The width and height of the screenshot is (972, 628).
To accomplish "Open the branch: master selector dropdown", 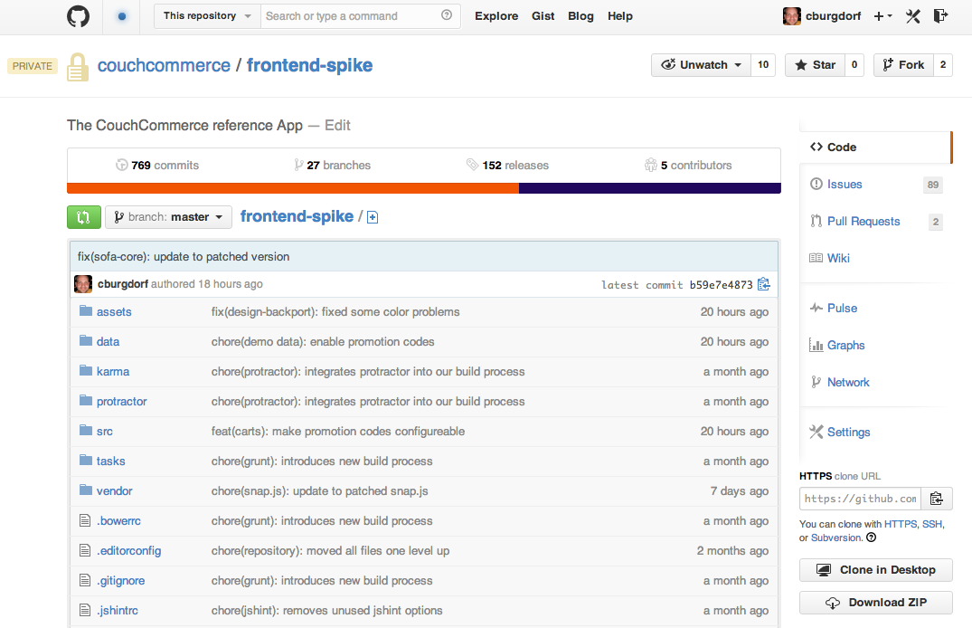I will point(168,217).
